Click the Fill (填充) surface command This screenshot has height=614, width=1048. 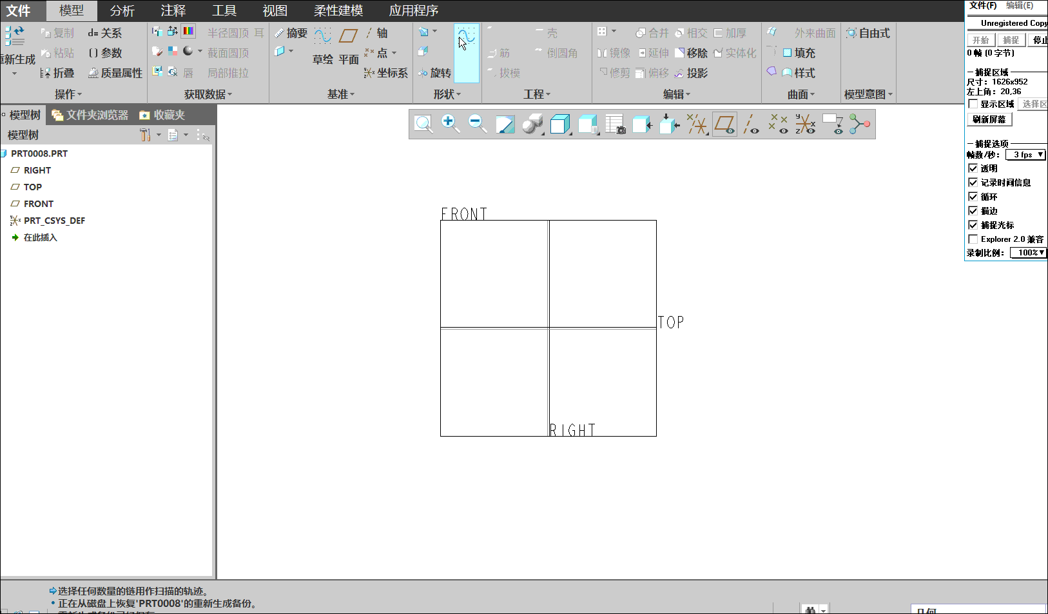[799, 53]
